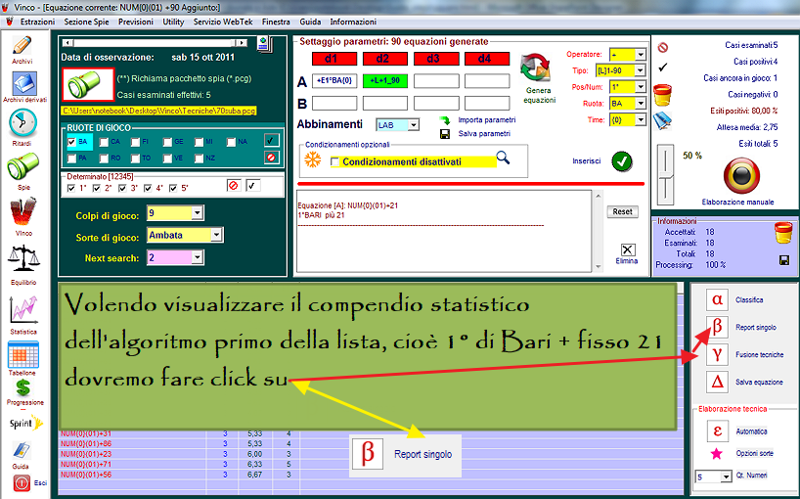Adjust the 50 % vertical slider
Viewport: 800px width, 499px height.
667,174
